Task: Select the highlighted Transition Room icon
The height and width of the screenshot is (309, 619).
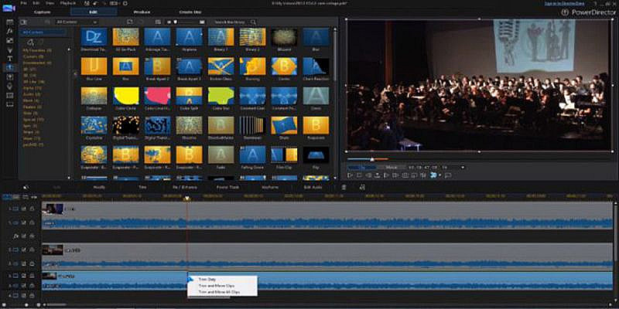Action: tap(10, 68)
